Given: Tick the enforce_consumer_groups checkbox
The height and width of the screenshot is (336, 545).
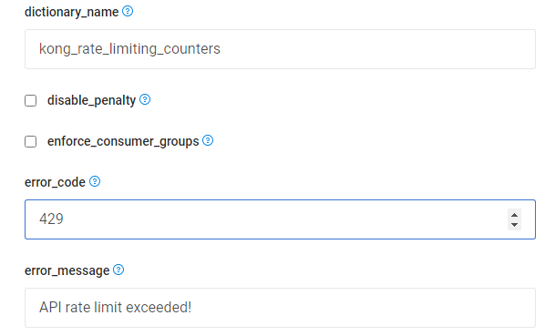Looking at the screenshot, I should [x=31, y=142].
